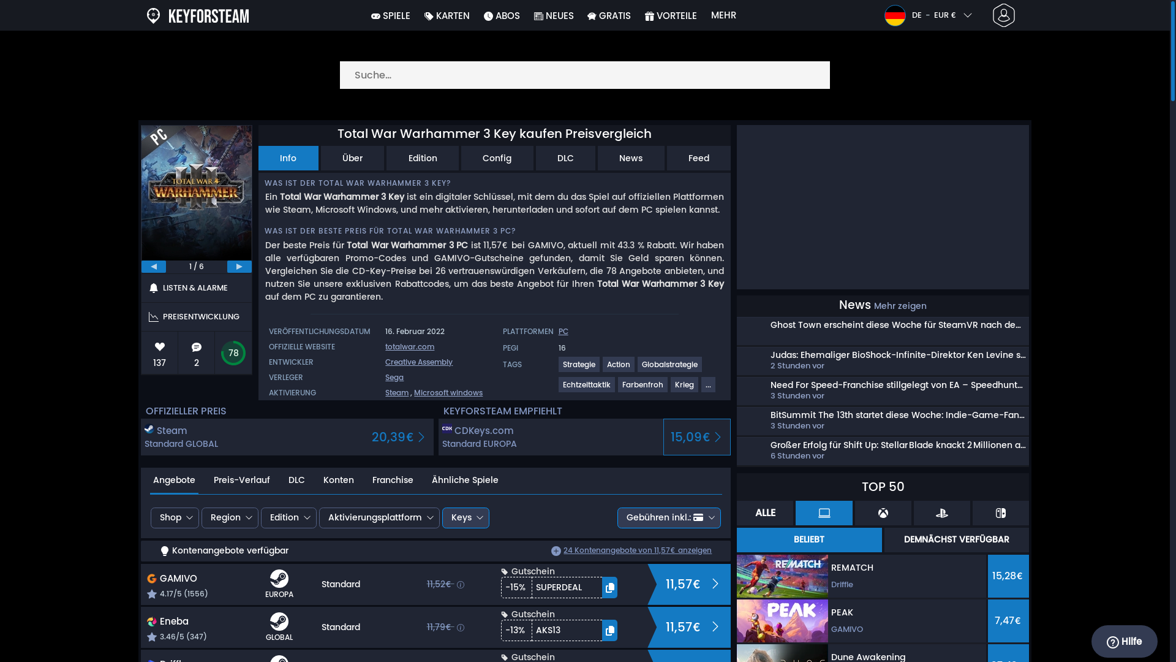The width and height of the screenshot is (1176, 662).
Task: Select ALLE in the Top 50 filter
Action: [x=765, y=513]
